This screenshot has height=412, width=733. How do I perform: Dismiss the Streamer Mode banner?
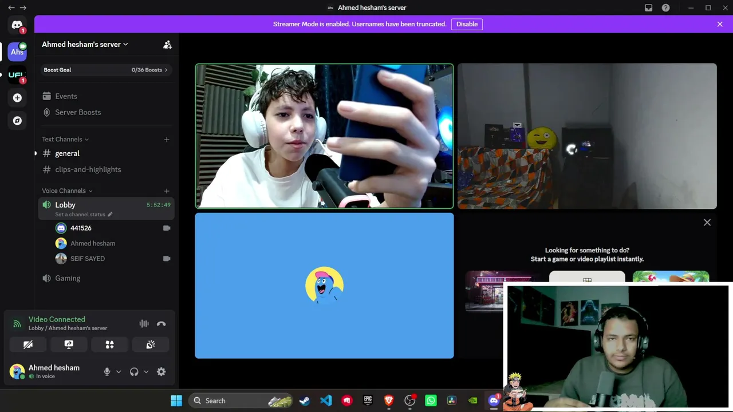click(x=720, y=24)
